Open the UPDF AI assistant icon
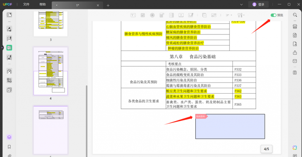The image size is (302, 157). coord(295,148)
